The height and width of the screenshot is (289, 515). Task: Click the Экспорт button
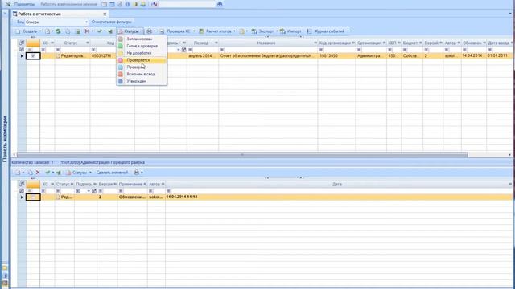(263, 31)
